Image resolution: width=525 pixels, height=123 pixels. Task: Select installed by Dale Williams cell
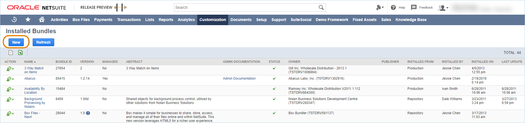pos(452,99)
